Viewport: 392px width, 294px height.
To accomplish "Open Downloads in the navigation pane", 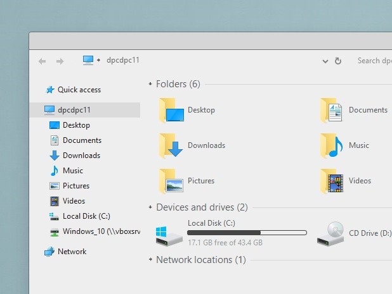I will [81, 156].
